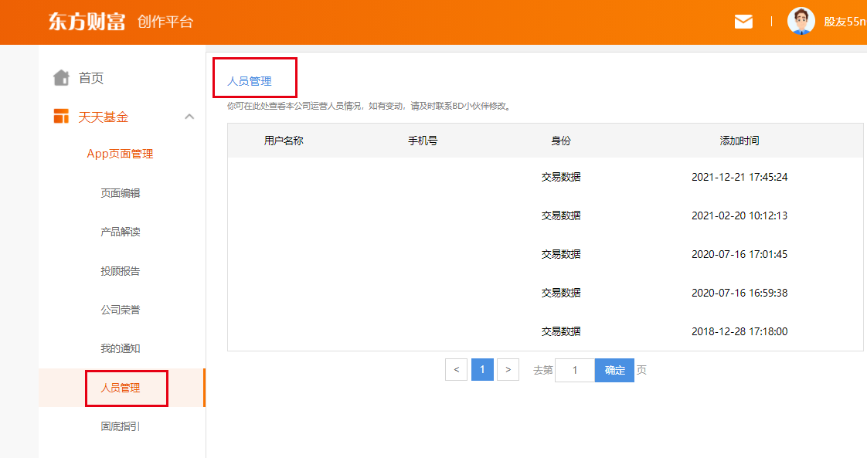The width and height of the screenshot is (867, 458).
Task: Go to 页面编辑
Action: (121, 193)
